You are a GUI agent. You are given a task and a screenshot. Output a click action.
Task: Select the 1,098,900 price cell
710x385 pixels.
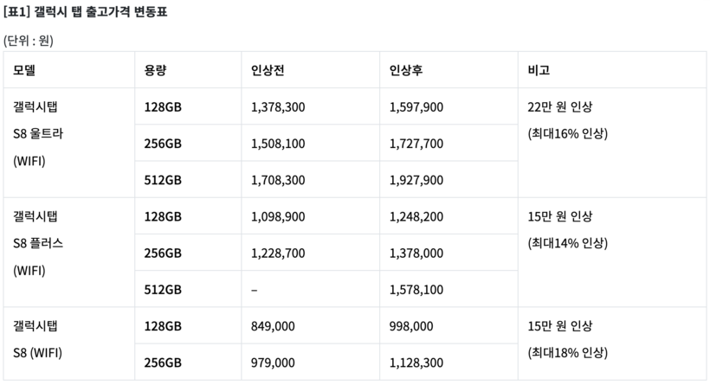[x=278, y=216]
